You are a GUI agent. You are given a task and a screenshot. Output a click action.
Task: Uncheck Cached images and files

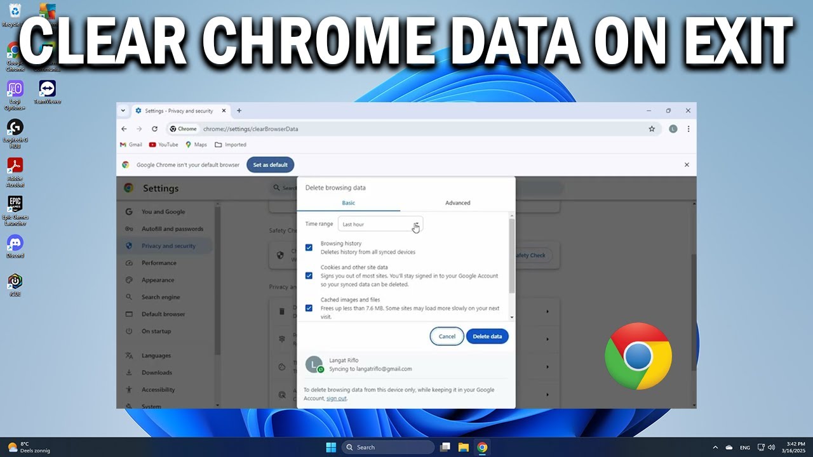(x=309, y=308)
